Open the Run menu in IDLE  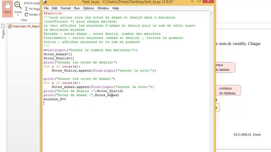[77, 8]
